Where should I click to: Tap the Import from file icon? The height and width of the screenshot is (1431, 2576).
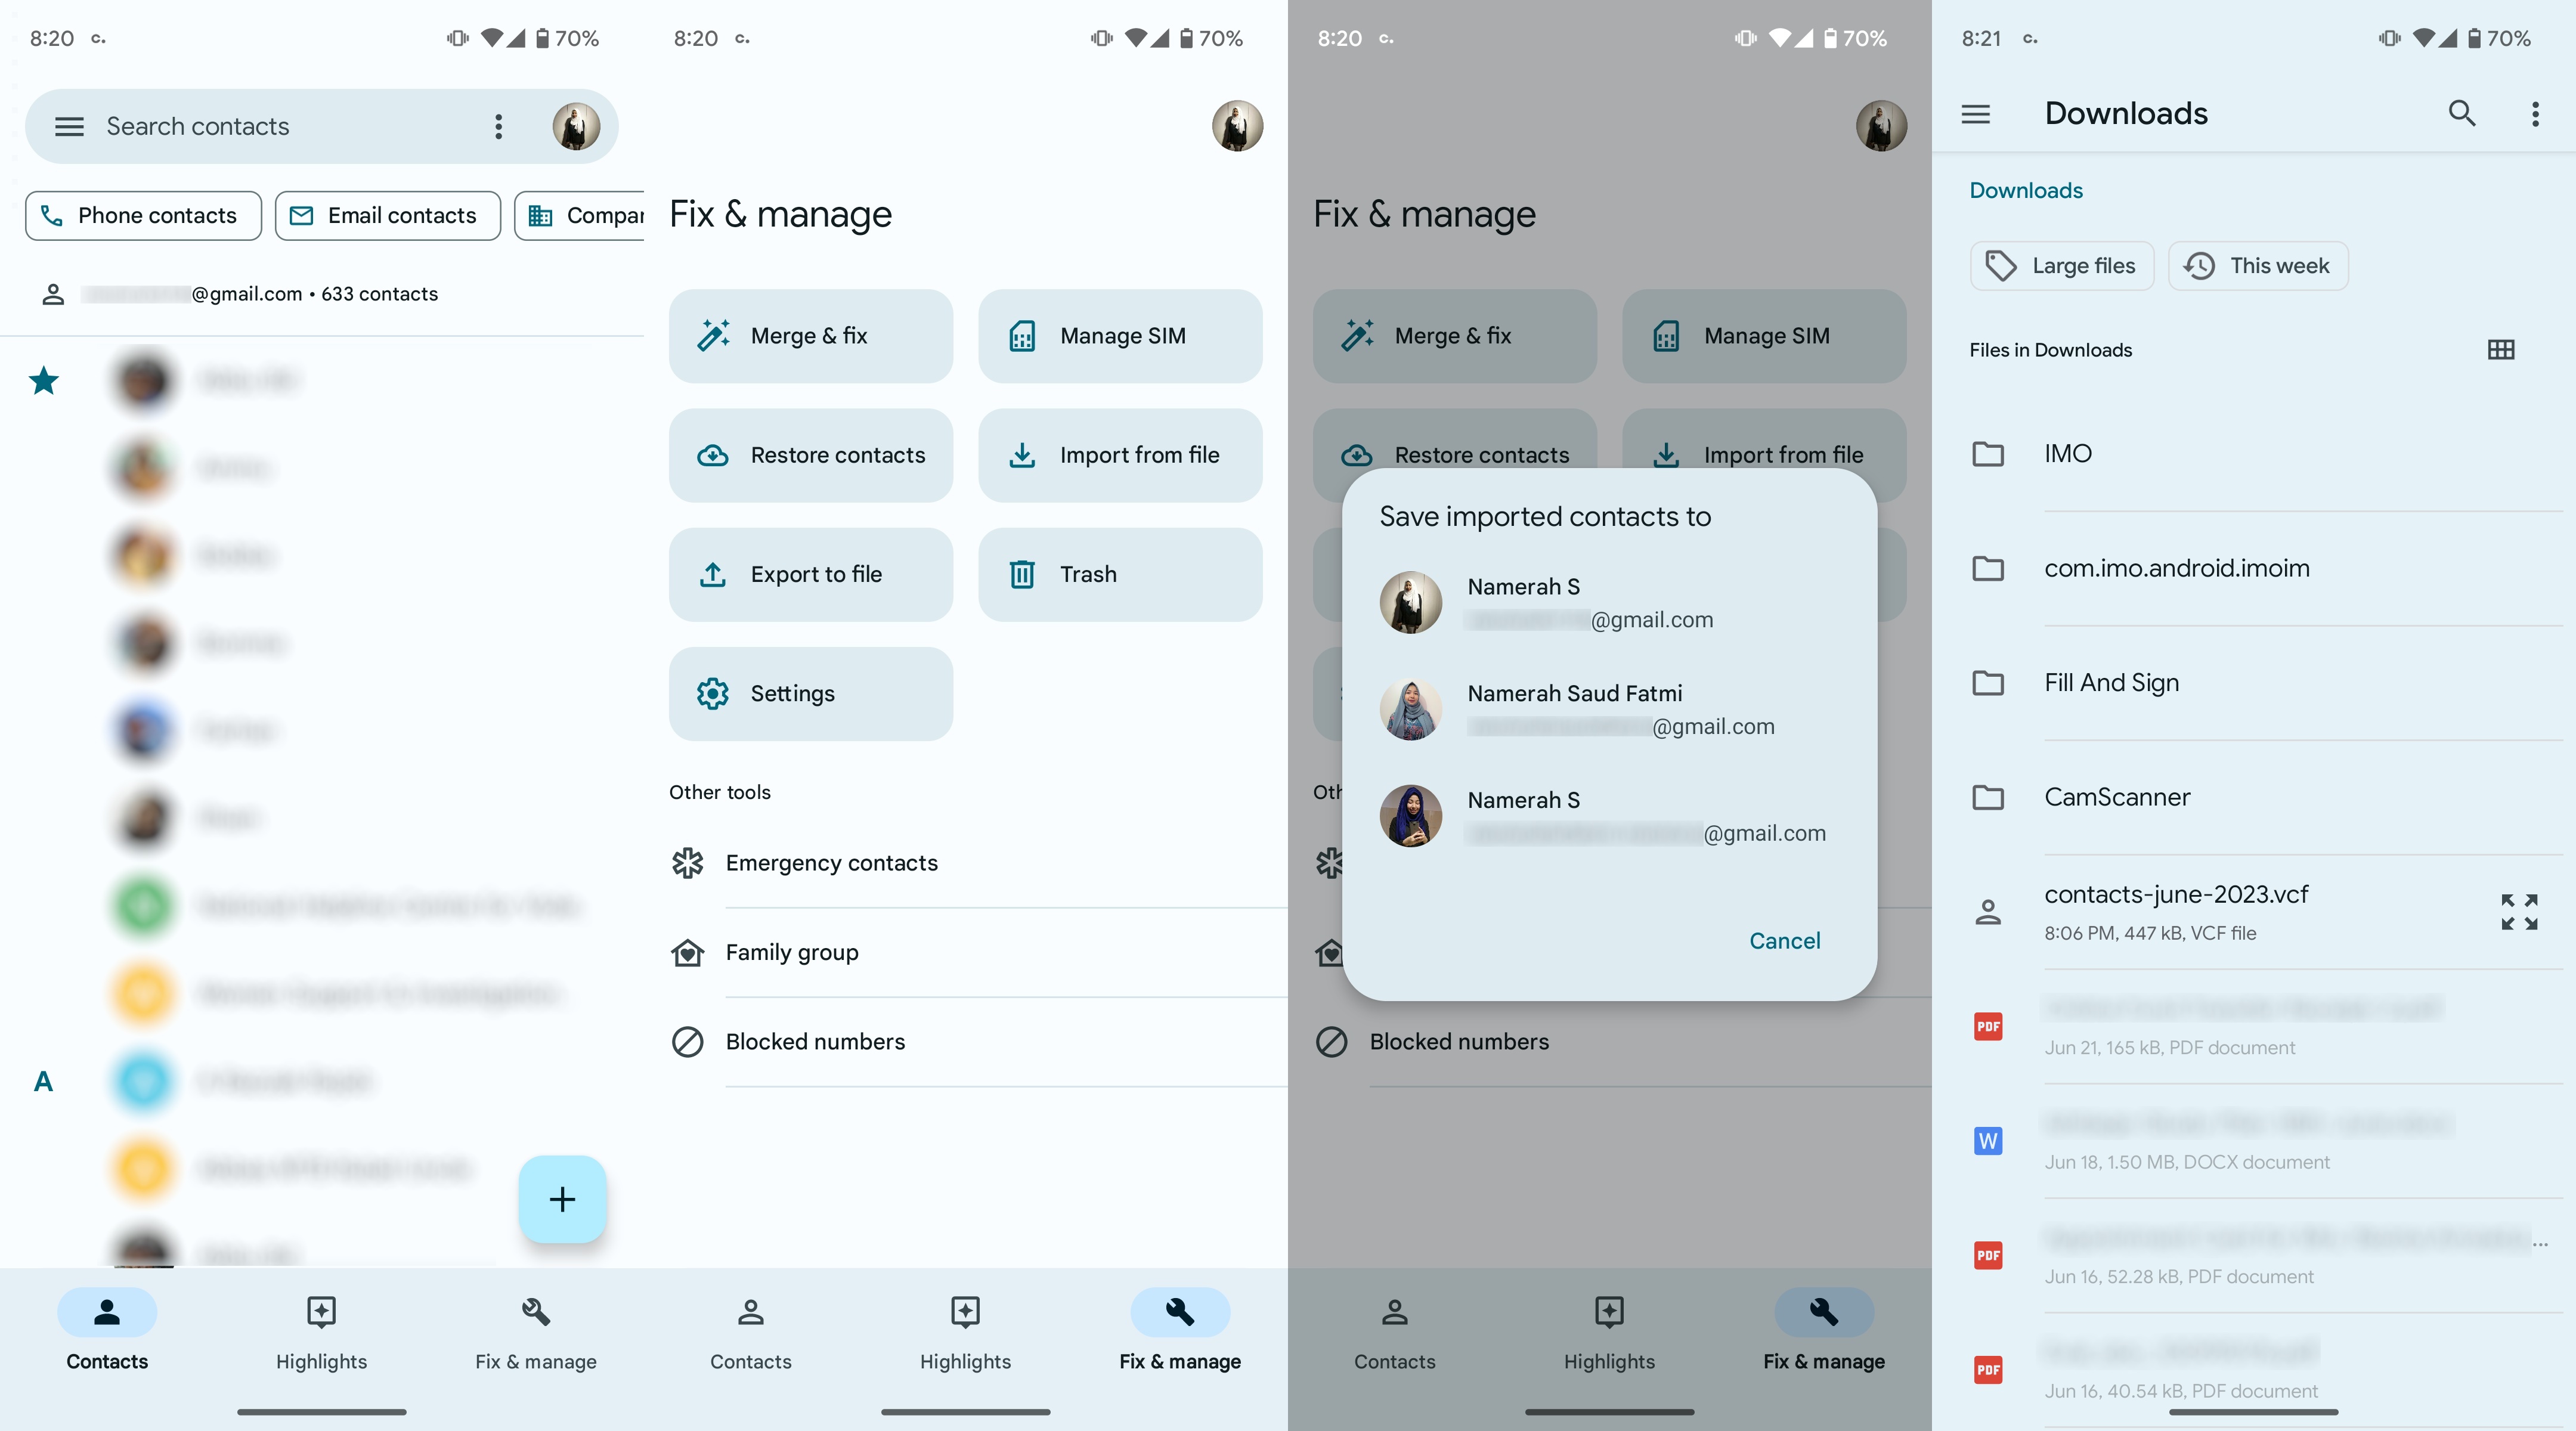pyautogui.click(x=1020, y=455)
